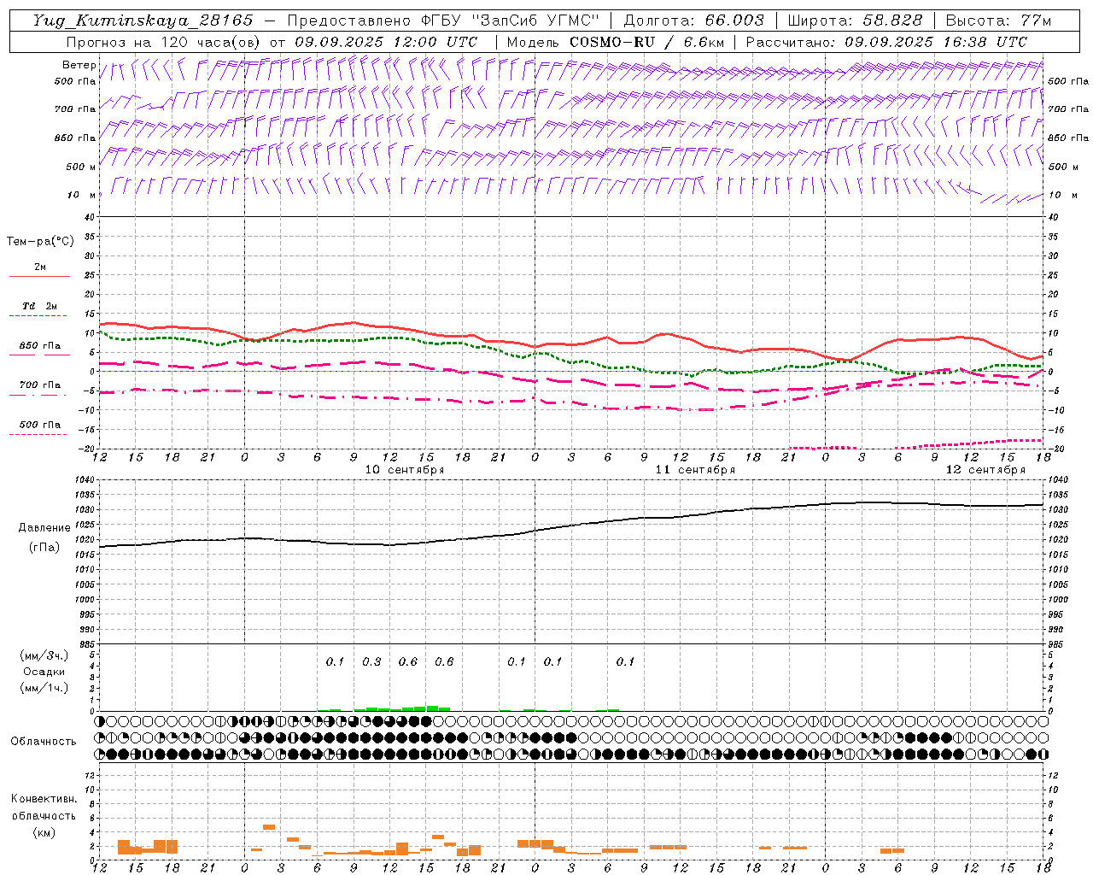Click the 700 гПа temperature legend entry

[x=40, y=385]
